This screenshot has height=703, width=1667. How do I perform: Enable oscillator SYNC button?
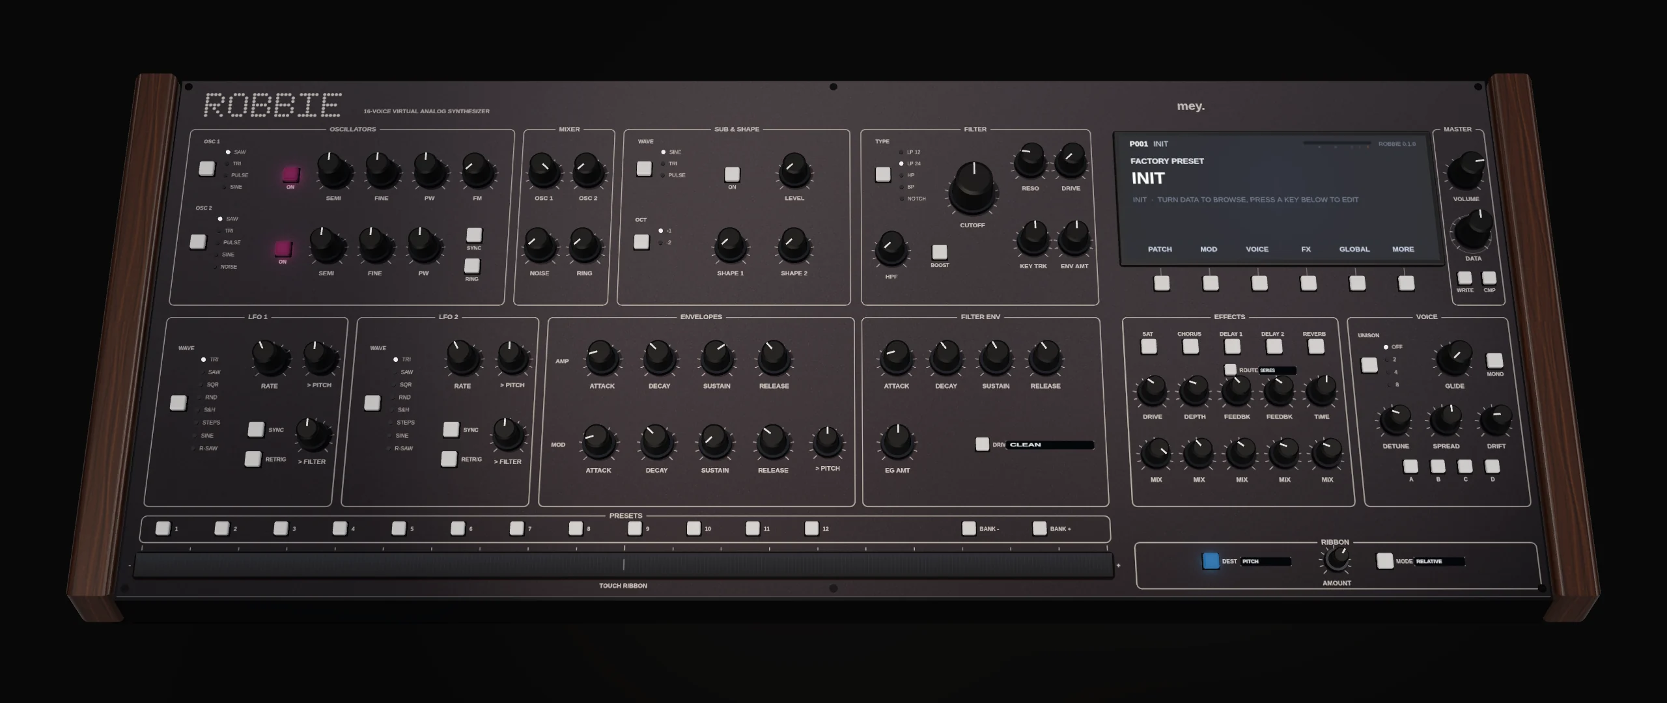474,235
